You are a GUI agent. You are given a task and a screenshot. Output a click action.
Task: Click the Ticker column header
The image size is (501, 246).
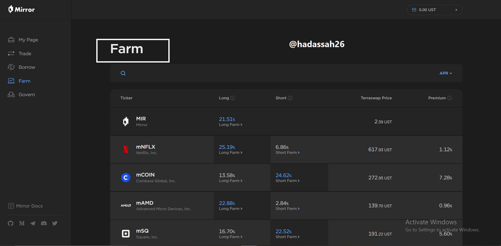[126, 98]
